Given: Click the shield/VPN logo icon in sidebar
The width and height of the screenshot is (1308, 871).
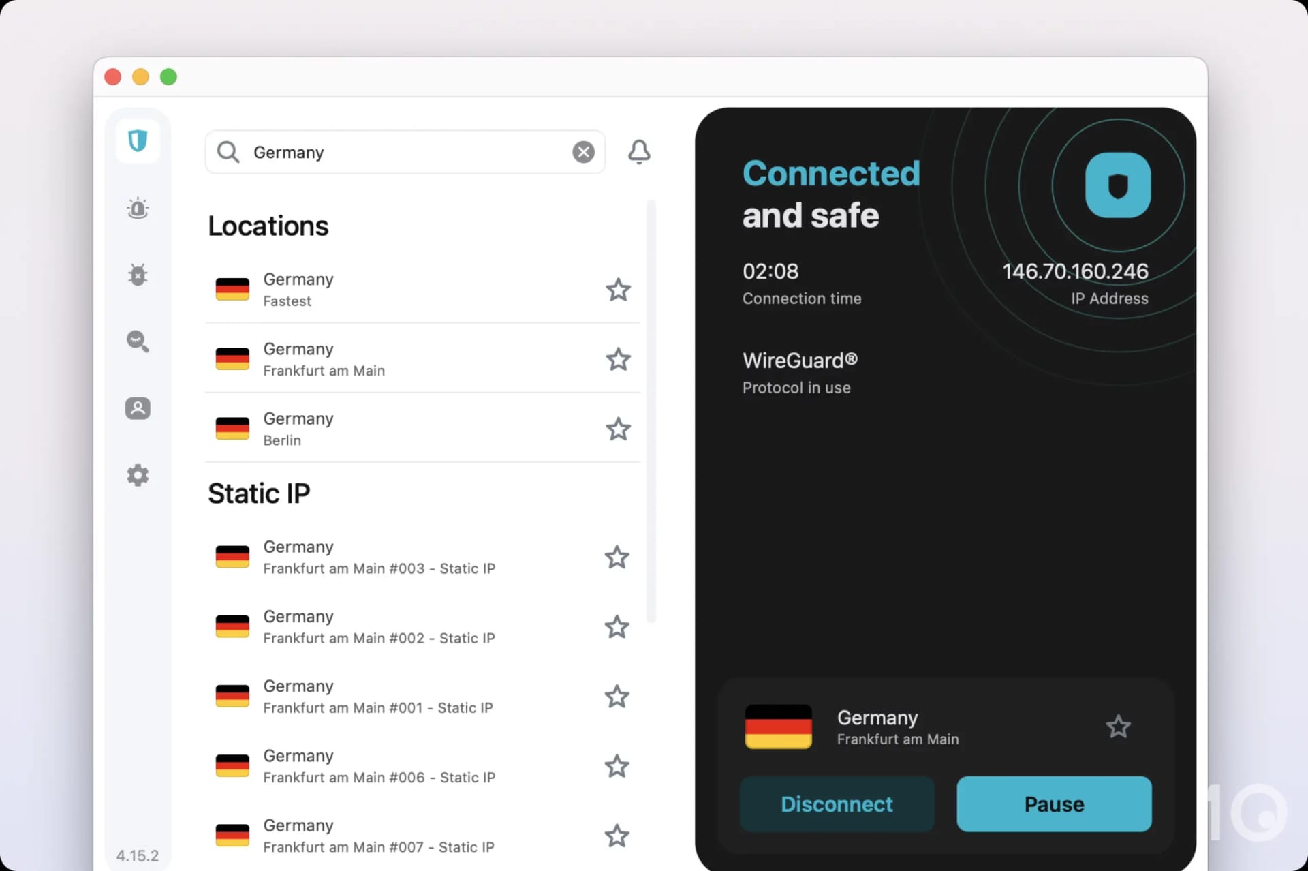Looking at the screenshot, I should [137, 141].
